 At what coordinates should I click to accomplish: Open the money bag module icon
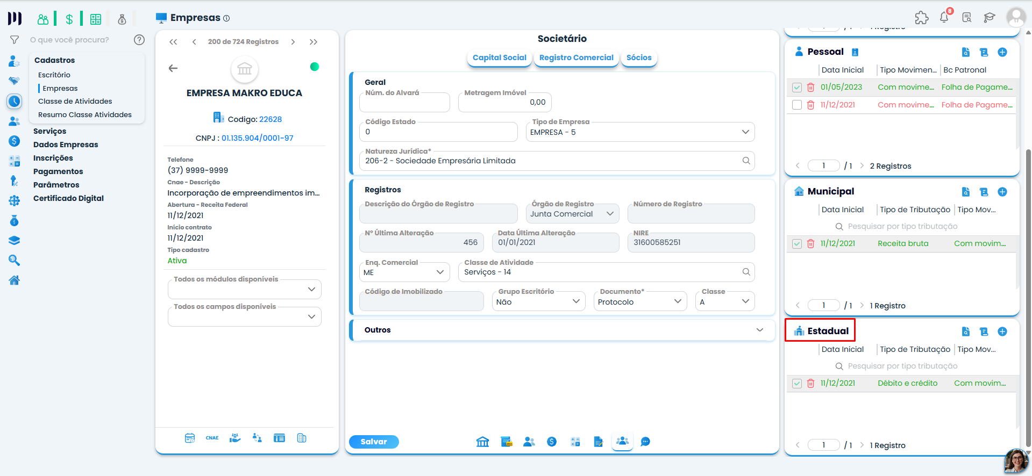click(x=122, y=19)
